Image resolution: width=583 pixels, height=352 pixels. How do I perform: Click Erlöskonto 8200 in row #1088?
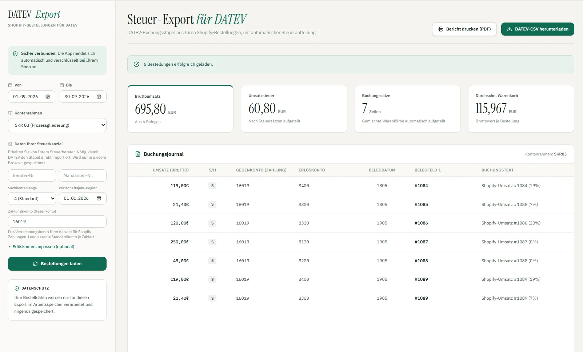[304, 261]
